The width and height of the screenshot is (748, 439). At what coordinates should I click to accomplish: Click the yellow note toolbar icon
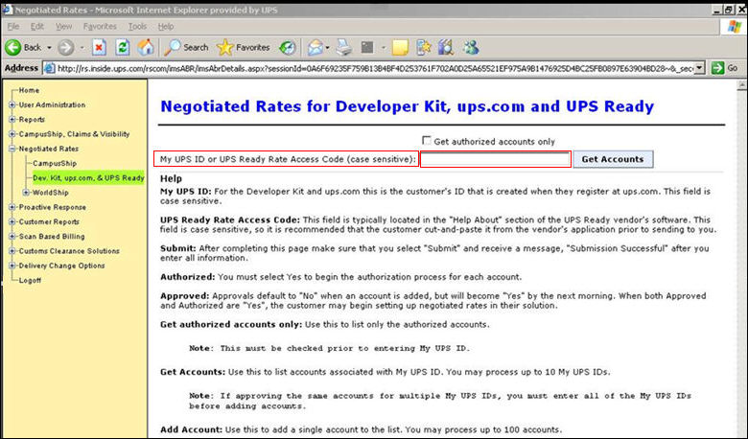click(x=400, y=47)
